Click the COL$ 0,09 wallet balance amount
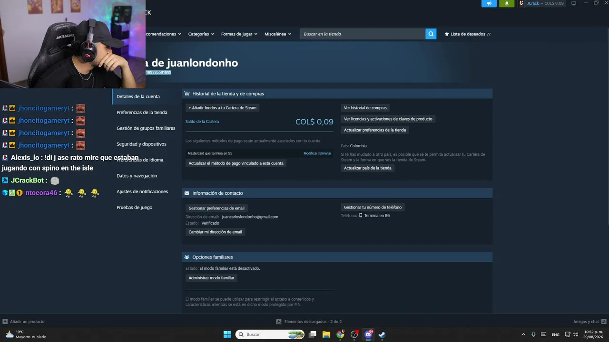 (314, 122)
